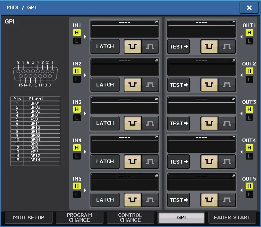Click the TEST button for OUT1
This screenshot has width=261, height=227.
(x=179, y=46)
